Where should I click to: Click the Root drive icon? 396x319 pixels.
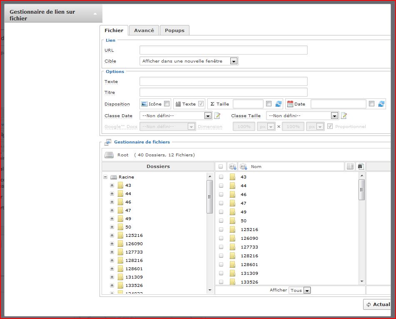[x=109, y=155]
